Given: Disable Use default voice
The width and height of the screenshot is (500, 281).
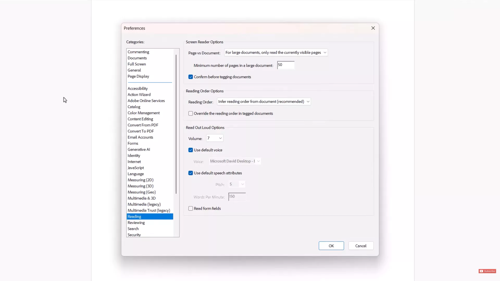Looking at the screenshot, I should tap(191, 150).
